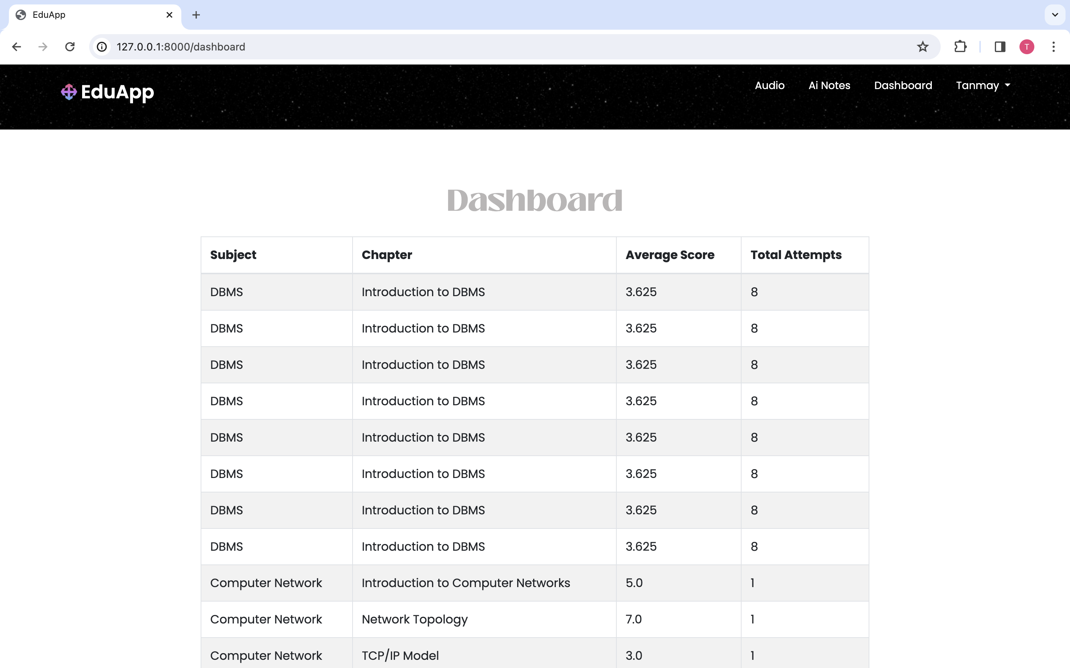Go to Ai Notes page
This screenshot has width=1070, height=668.
(829, 85)
